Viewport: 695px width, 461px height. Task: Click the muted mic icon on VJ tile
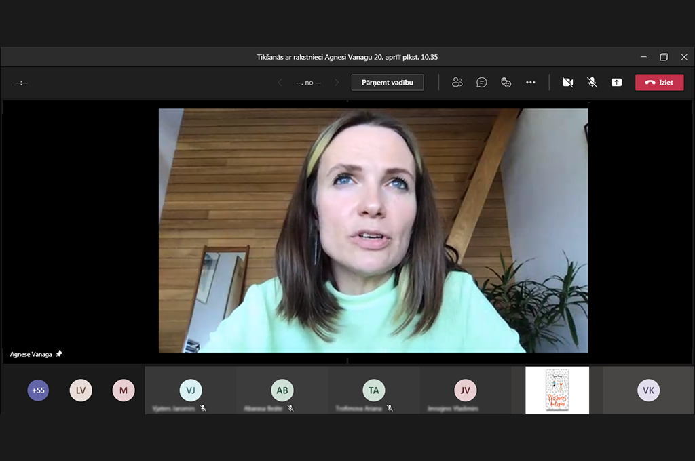tap(203, 408)
